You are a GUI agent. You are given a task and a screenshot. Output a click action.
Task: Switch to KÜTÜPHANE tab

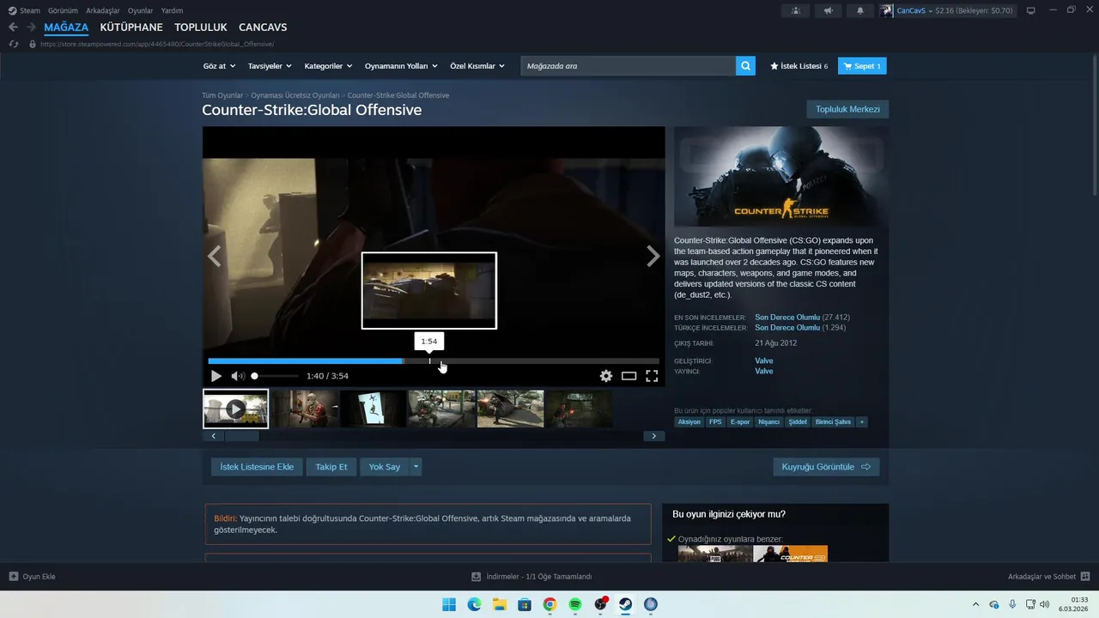coord(131,27)
